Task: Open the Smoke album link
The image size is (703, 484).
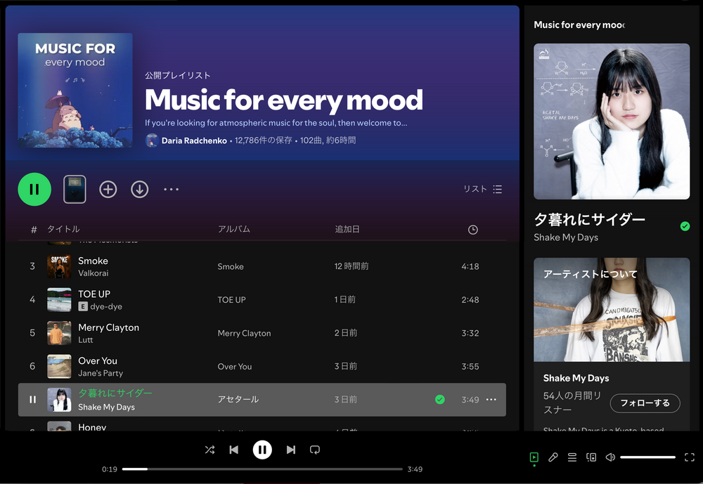Action: click(231, 267)
